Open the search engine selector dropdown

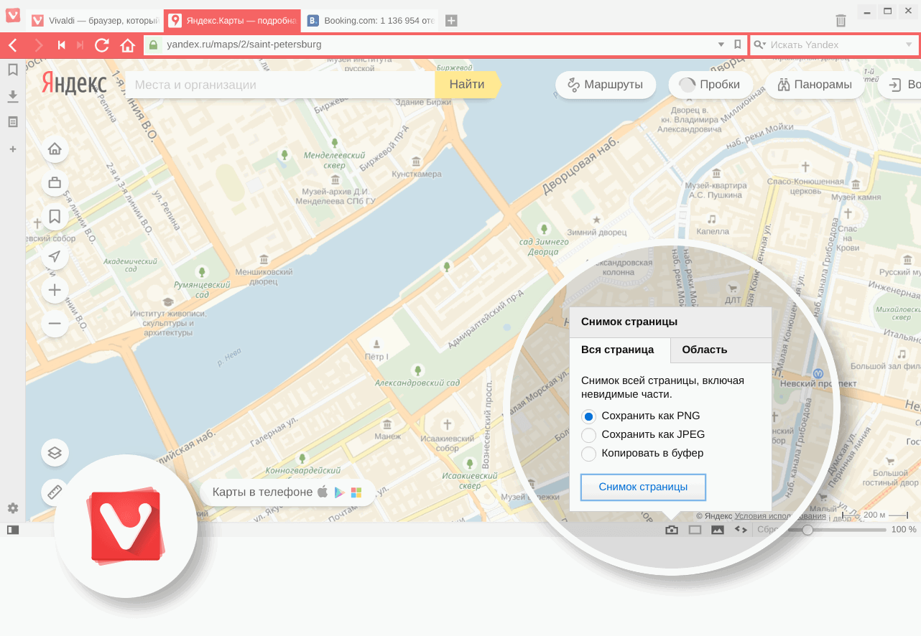point(759,45)
